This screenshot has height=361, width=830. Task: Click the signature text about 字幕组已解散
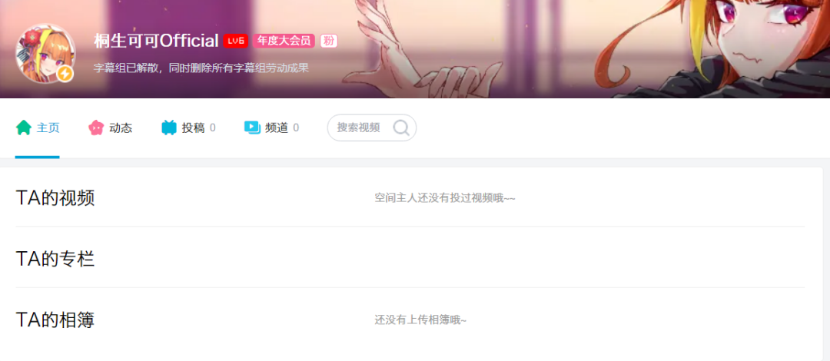coord(201,68)
